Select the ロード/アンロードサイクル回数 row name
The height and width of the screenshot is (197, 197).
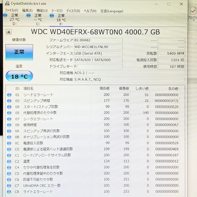pyautogui.click(x=47, y=155)
